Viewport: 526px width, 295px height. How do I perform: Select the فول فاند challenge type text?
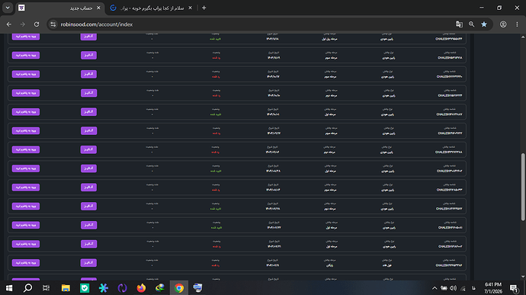tap(386, 265)
